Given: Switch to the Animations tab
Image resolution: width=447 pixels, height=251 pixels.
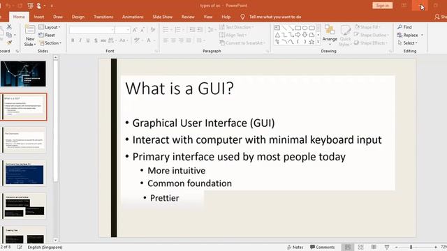Looking at the screenshot, I should point(133,17).
